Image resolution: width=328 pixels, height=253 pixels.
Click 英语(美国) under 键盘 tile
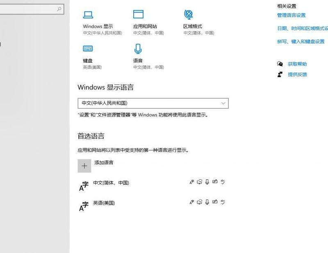click(92, 67)
